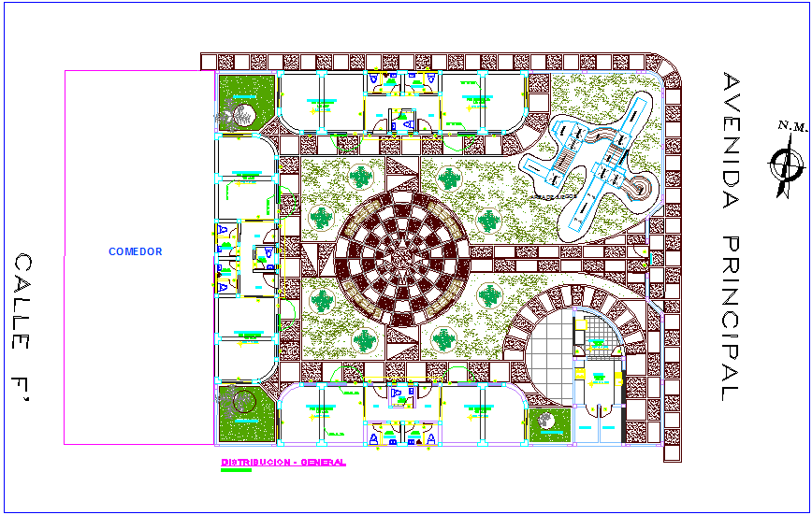Select the green bar under the drawing title
Image resolution: width=812 pixels, height=515 pixels.
[x=236, y=470]
